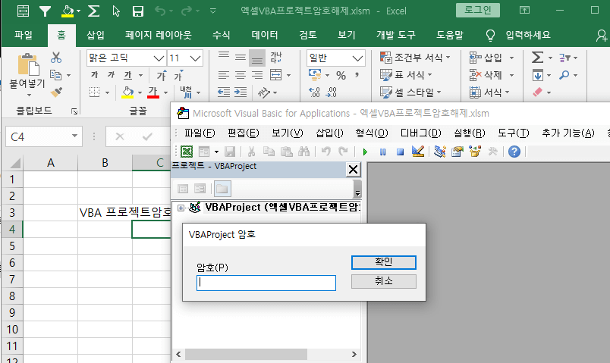Toggle bold formatting (가) in font group
Screen dimensions: 610x363
pyautogui.click(x=95, y=74)
